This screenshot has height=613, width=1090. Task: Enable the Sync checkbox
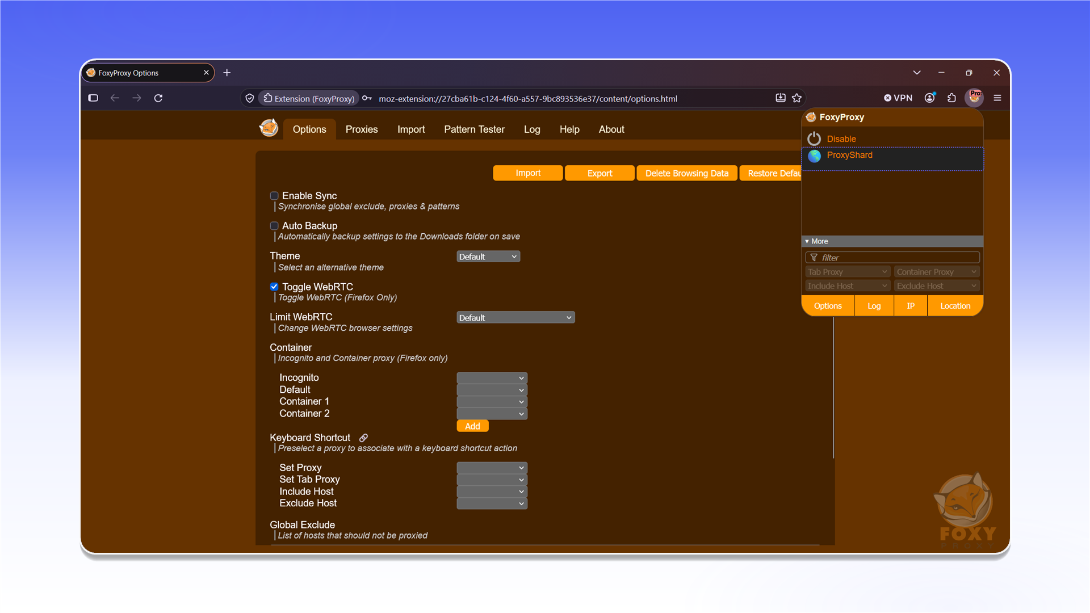click(274, 196)
